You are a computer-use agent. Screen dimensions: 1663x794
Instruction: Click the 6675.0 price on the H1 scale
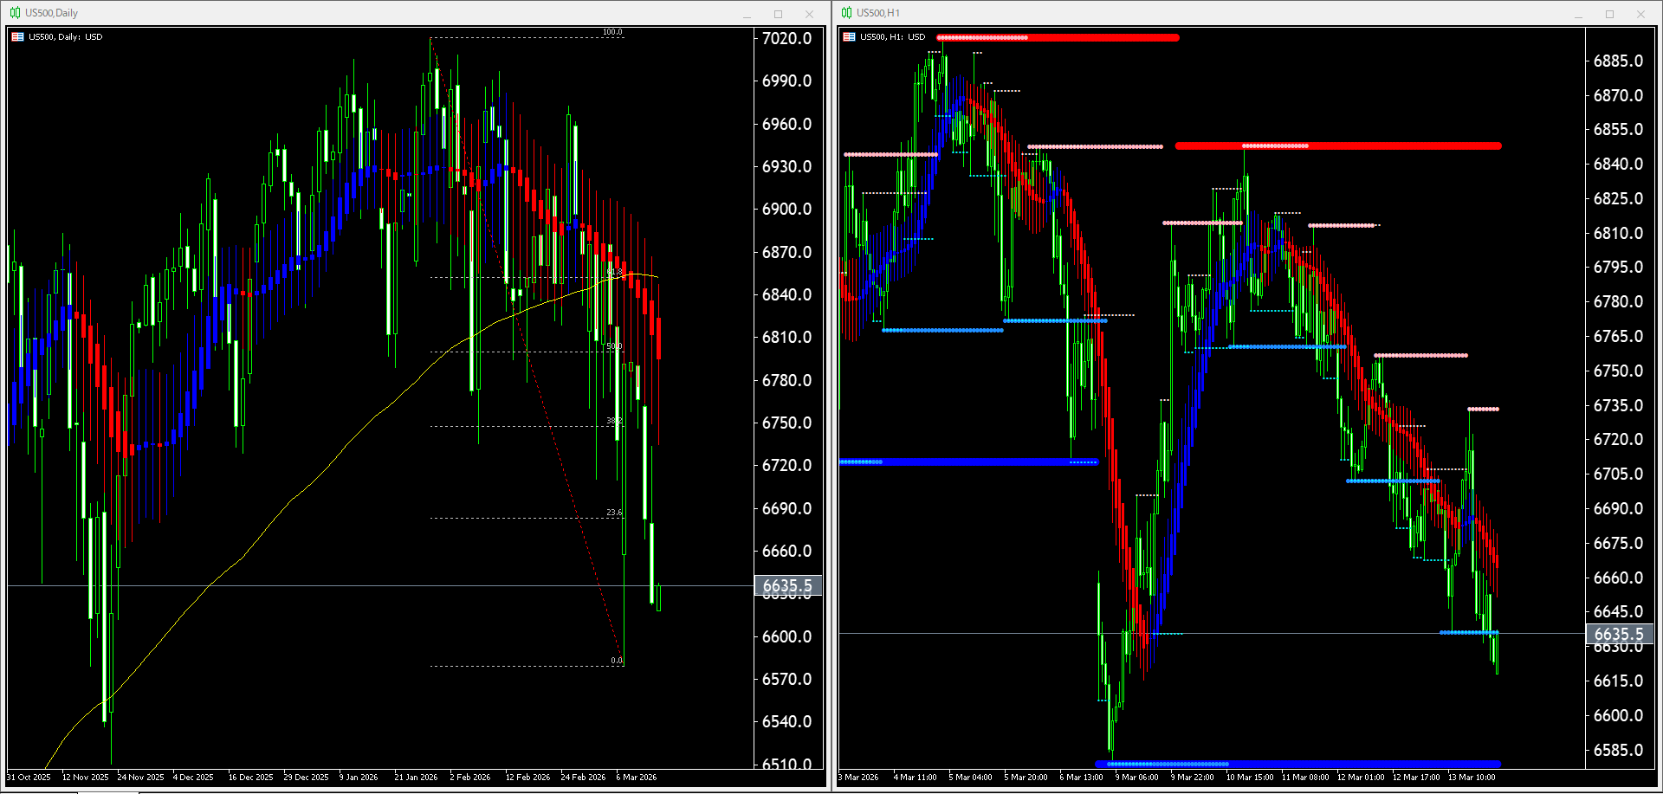(1619, 543)
